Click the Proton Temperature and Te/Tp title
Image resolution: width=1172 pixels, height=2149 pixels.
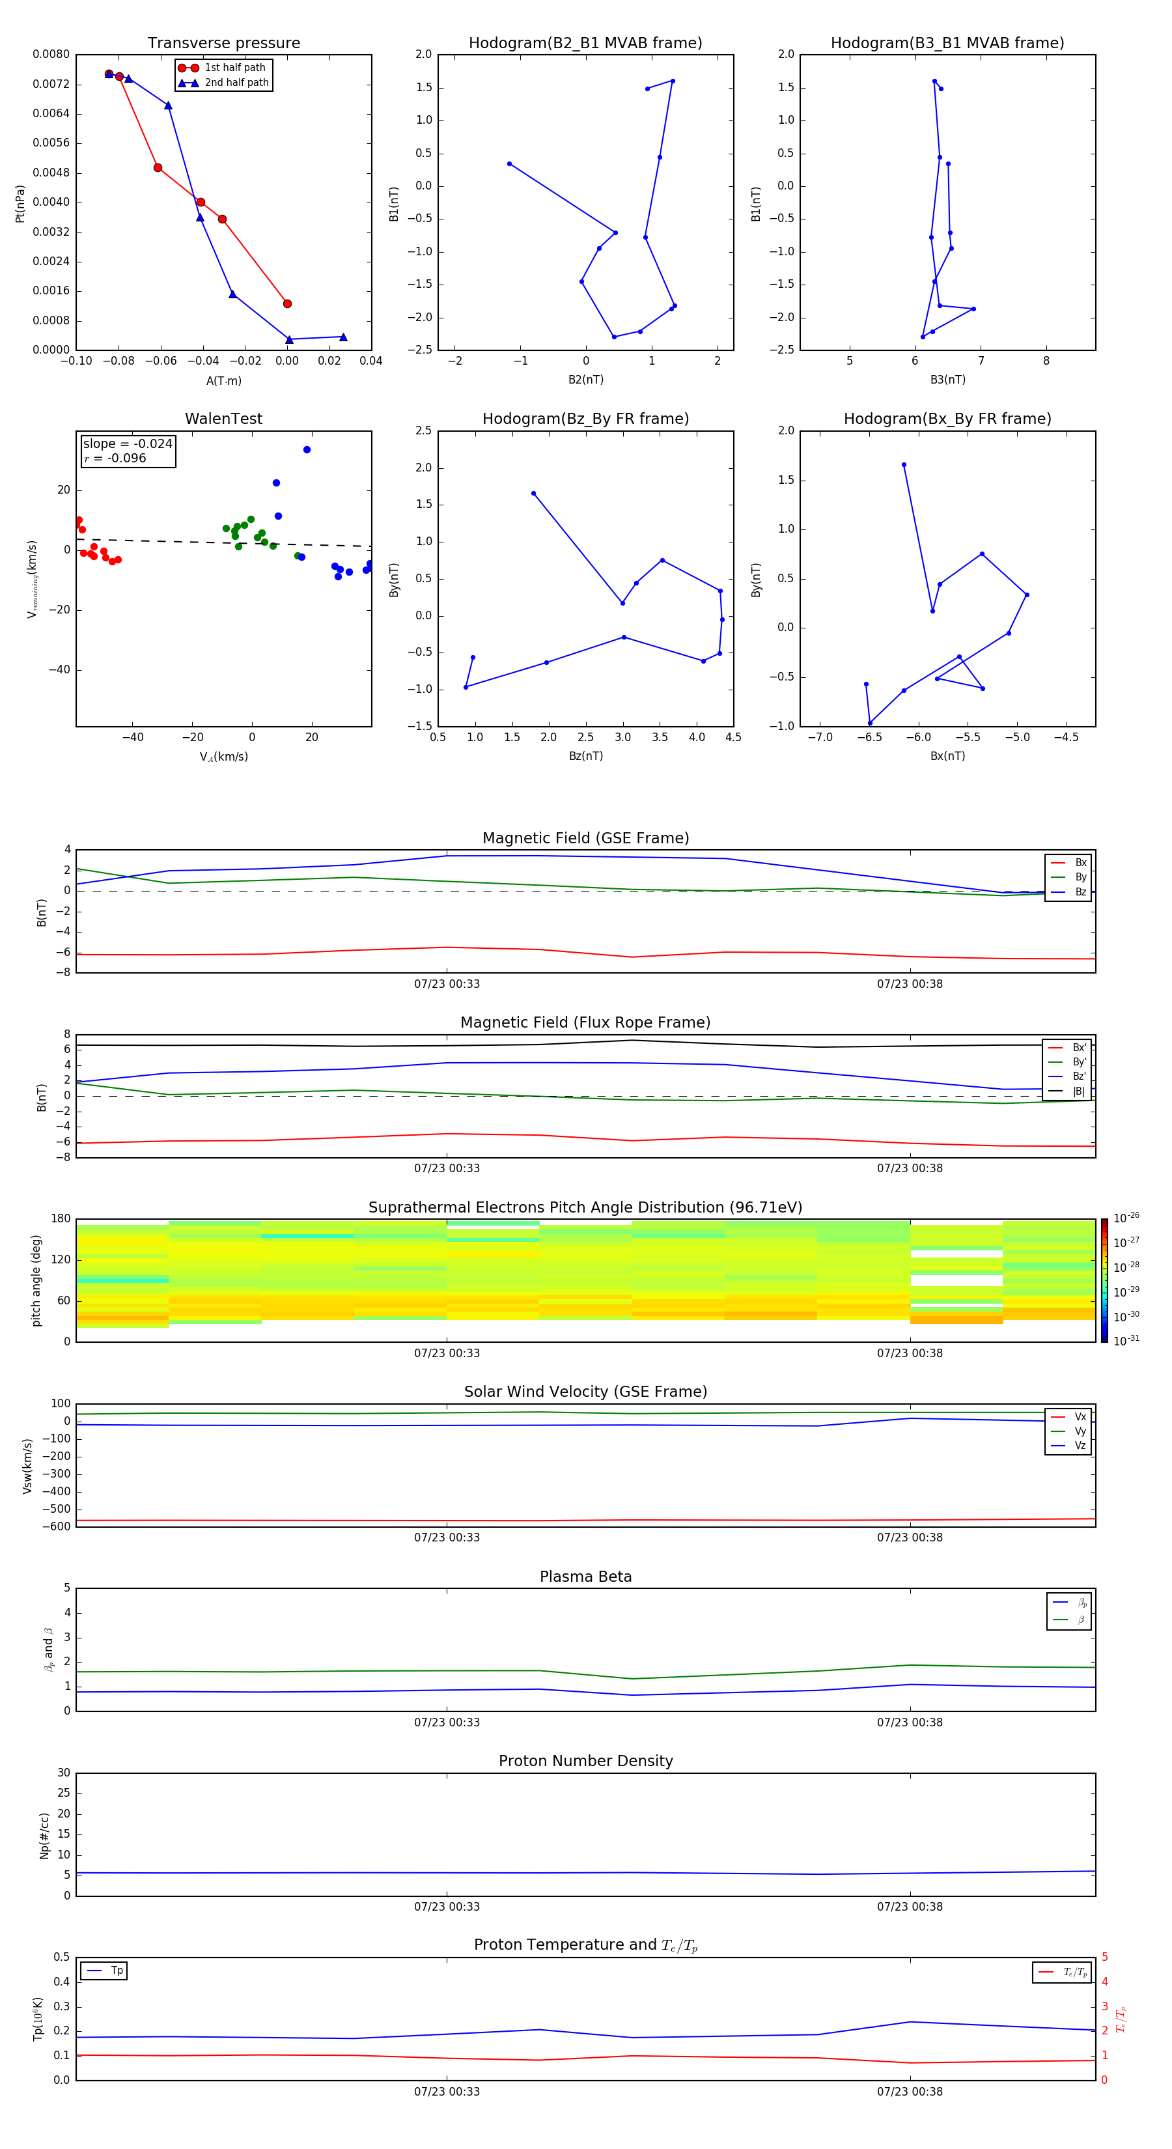point(585,1945)
